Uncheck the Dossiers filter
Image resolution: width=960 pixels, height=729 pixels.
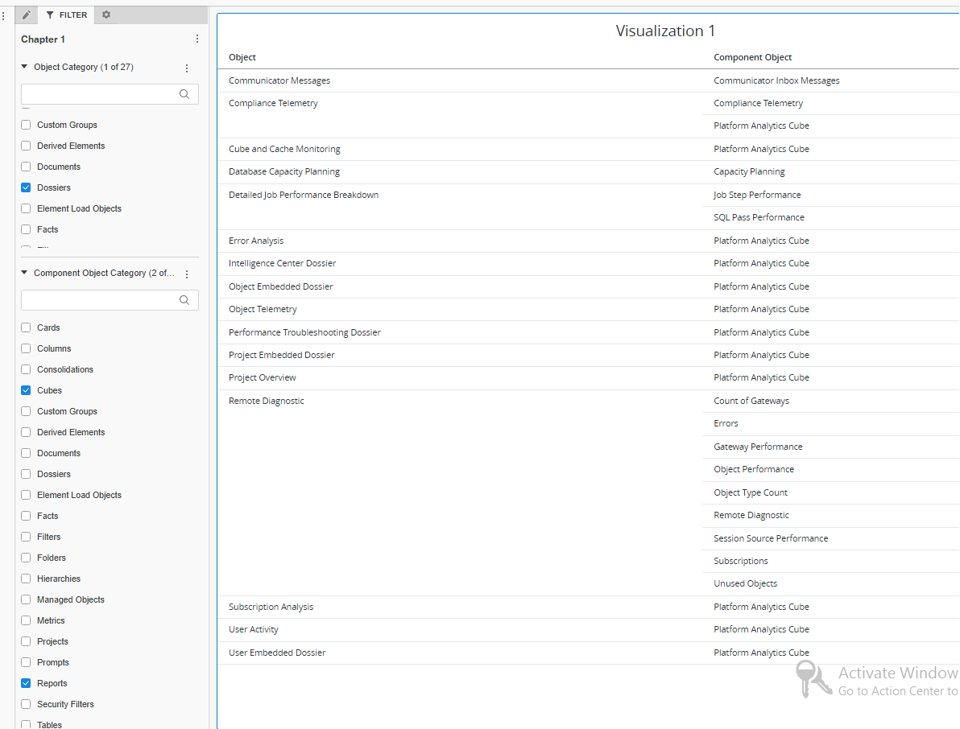[25, 187]
